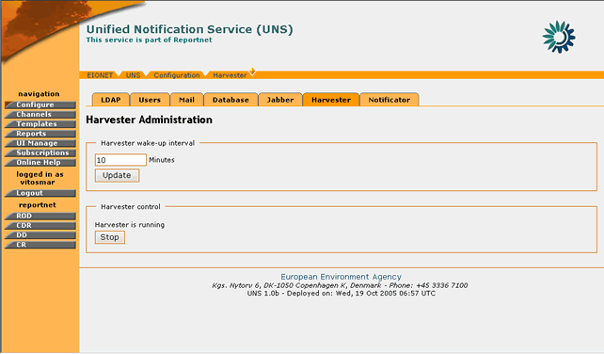Select the Database tab
This screenshot has height=354, width=604.
[230, 100]
